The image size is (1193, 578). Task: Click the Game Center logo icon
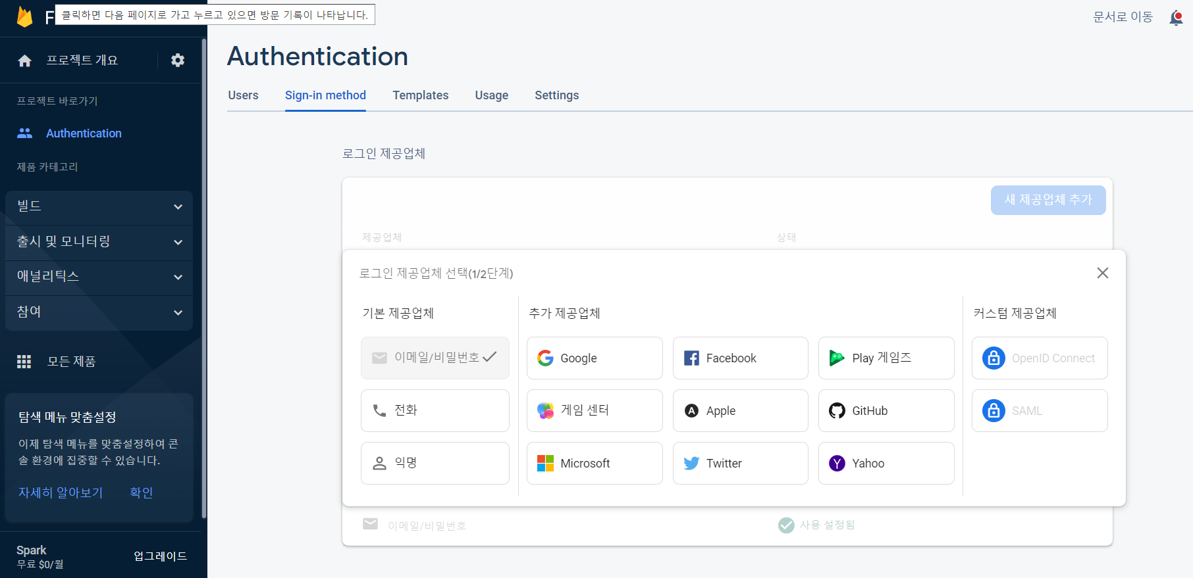(x=546, y=410)
